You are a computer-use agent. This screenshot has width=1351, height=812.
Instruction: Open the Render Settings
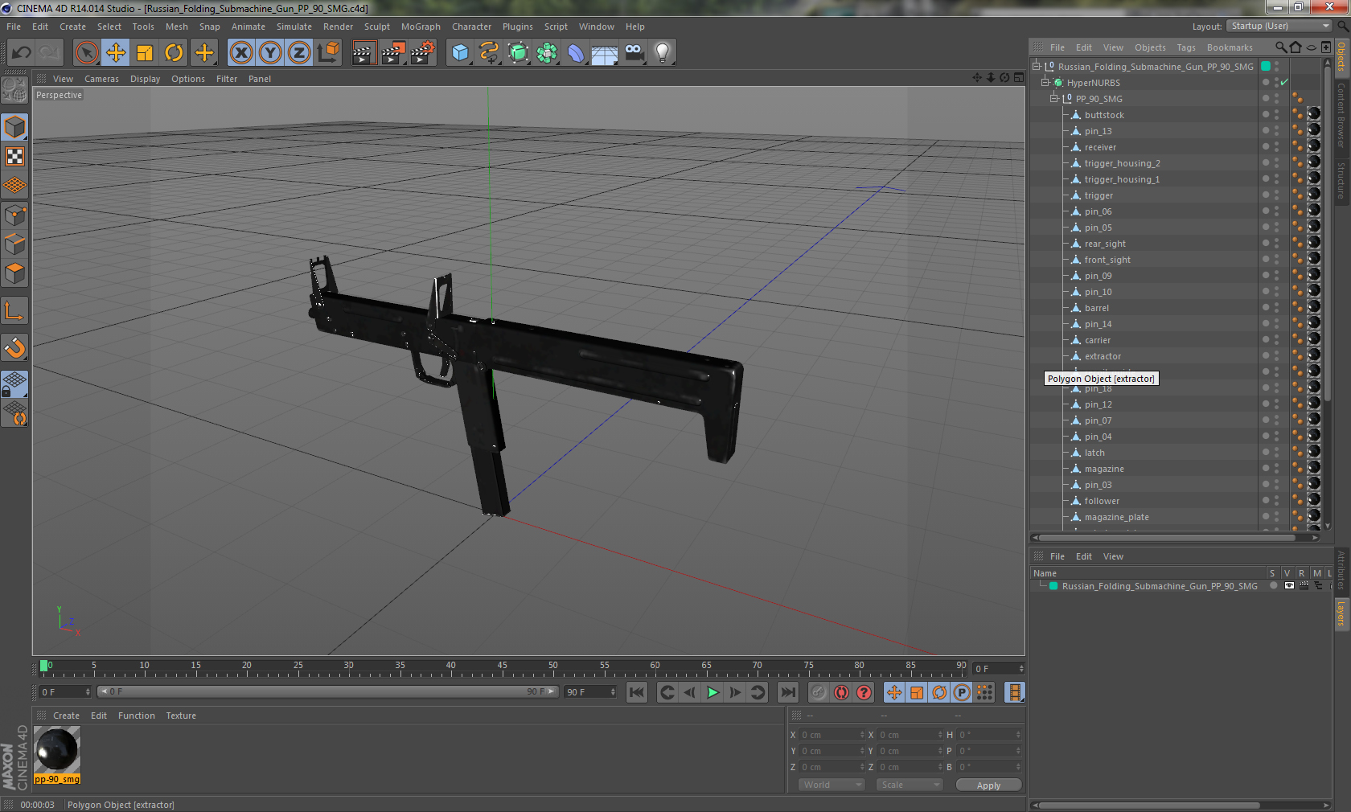422,53
